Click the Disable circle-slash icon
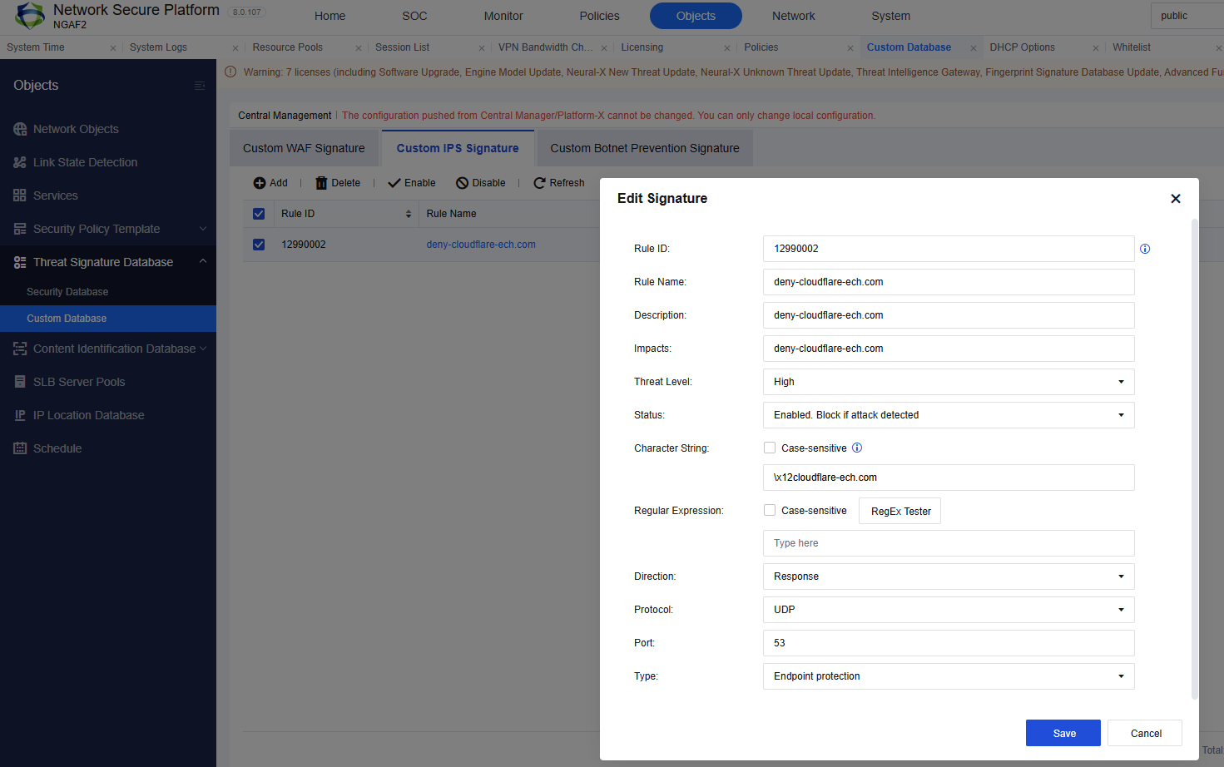 coord(462,183)
